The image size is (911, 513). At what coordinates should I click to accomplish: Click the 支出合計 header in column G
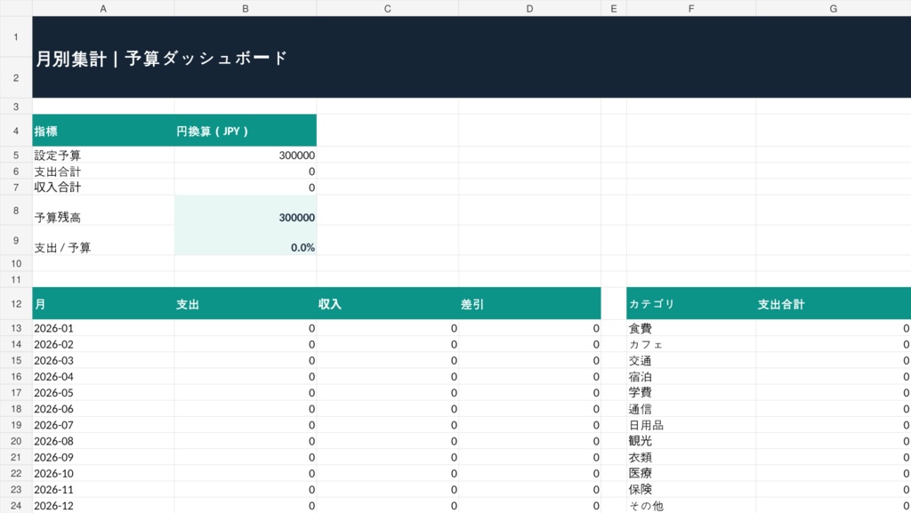pos(833,303)
